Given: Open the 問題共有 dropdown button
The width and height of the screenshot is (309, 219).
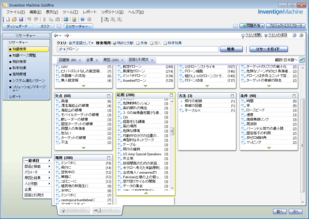Looking at the screenshot, I should (x=252, y=26).
